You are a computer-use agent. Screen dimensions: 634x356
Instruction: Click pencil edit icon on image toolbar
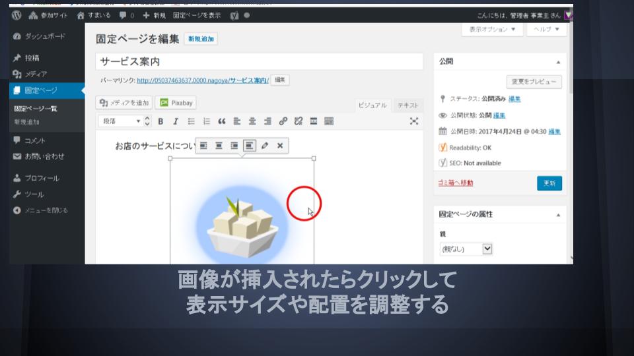pyautogui.click(x=265, y=146)
